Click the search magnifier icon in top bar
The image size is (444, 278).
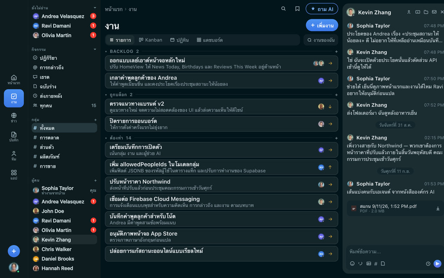(283, 9)
